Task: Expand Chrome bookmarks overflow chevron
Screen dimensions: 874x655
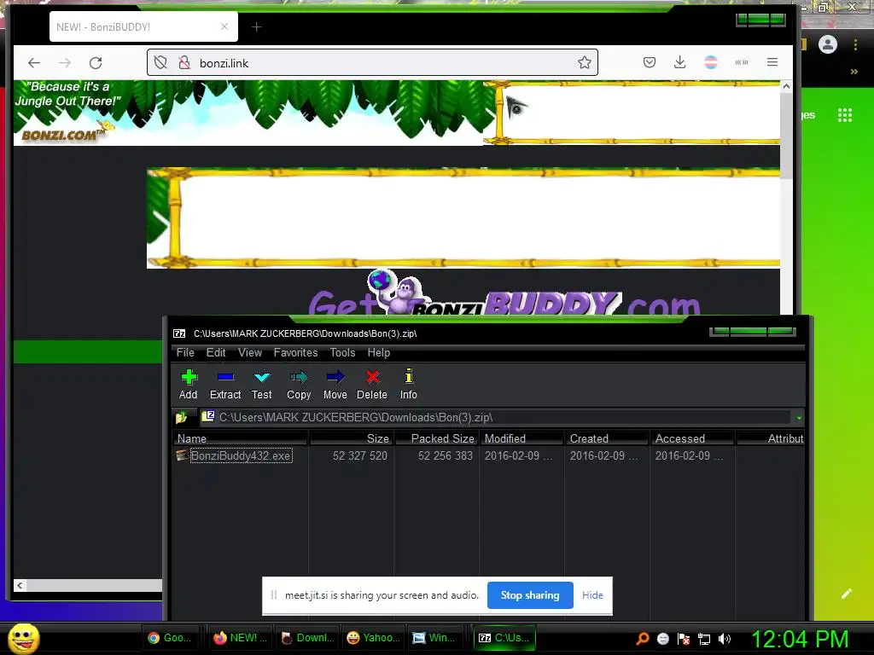Action: (x=854, y=72)
